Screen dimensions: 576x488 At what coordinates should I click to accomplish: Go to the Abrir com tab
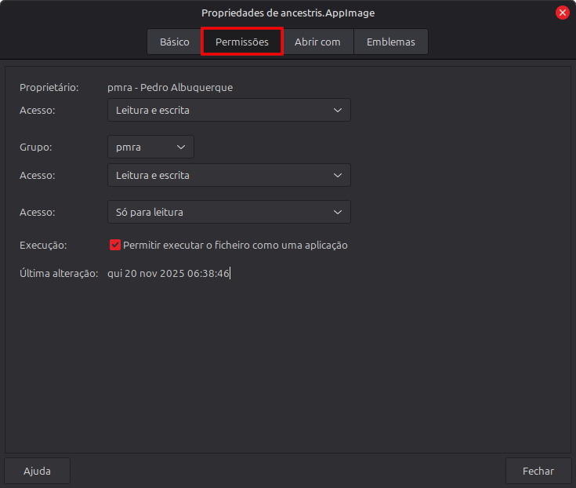point(317,42)
